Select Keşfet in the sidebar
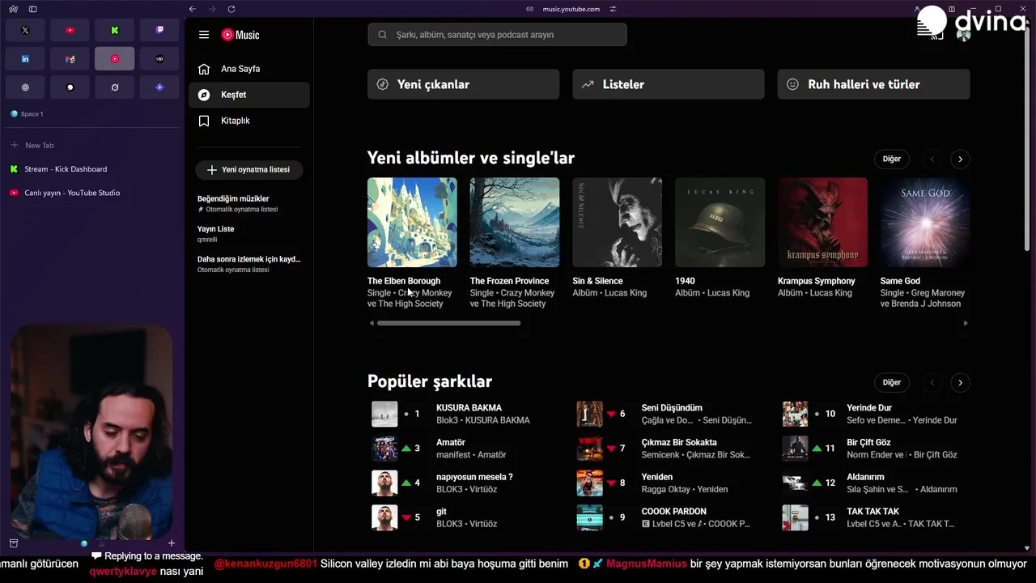Image resolution: width=1036 pixels, height=583 pixels. click(x=249, y=95)
